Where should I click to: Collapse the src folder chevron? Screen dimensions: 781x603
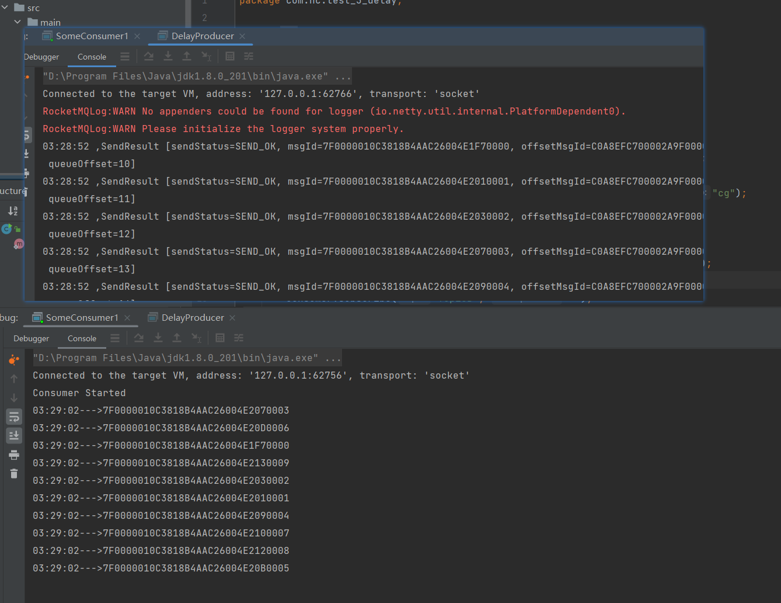click(x=5, y=8)
